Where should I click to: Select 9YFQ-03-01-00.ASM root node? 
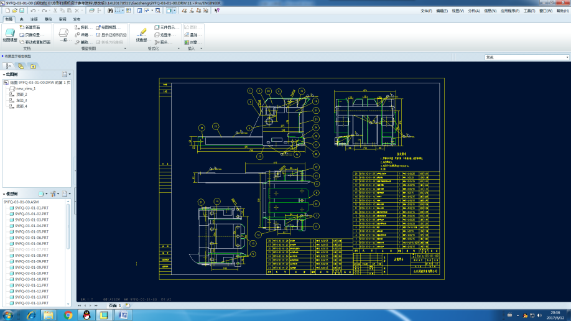click(21, 202)
